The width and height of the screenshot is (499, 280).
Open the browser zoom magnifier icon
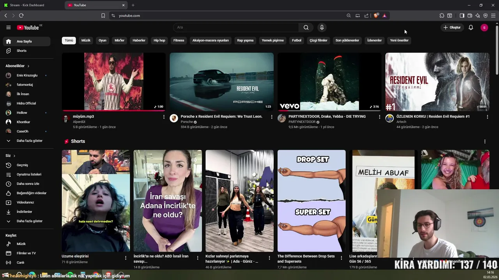point(349,16)
